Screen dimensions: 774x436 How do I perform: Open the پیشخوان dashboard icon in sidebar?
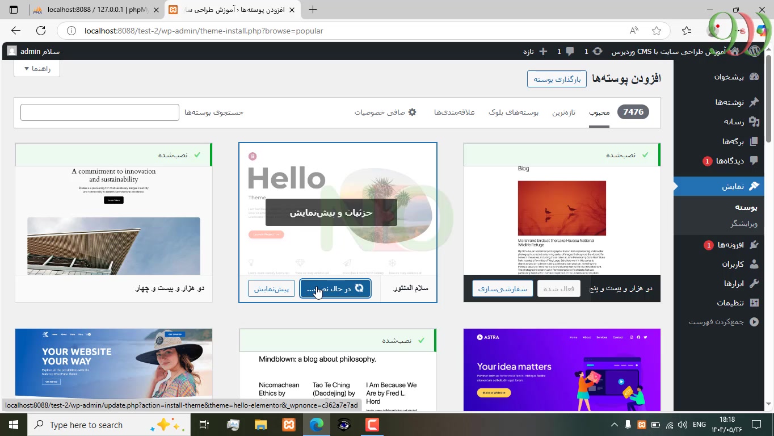(754, 77)
